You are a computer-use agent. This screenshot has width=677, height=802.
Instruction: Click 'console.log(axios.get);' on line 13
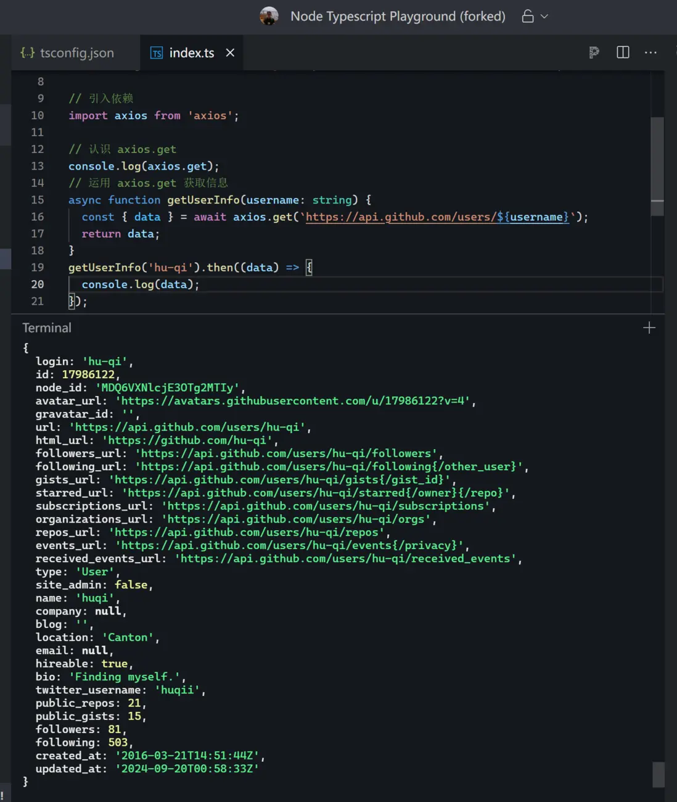click(144, 167)
